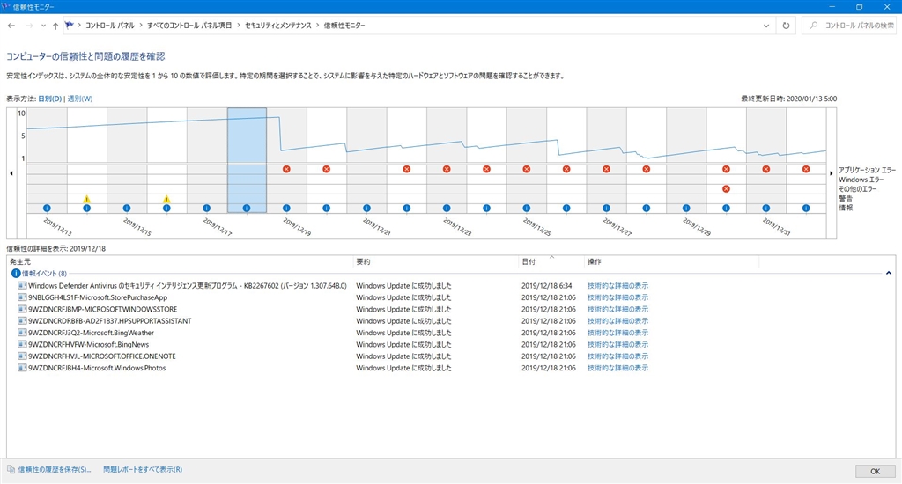The width and height of the screenshot is (902, 484).
Task: Click the yellow warning icon for 2019/12/16
Action: (x=166, y=199)
